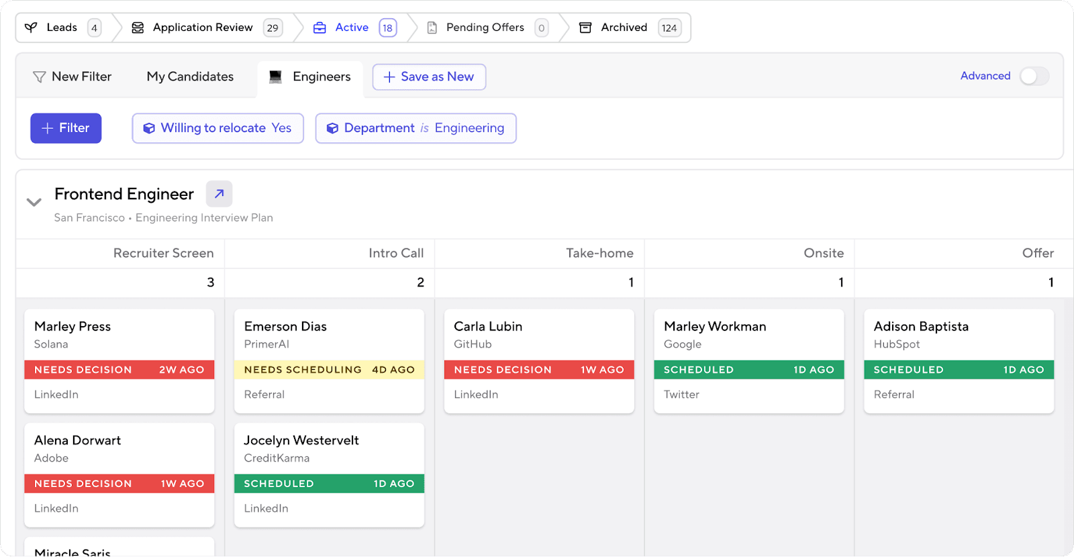1074x557 pixels.
Task: Open the Department is Engineering filter
Action: (x=416, y=128)
